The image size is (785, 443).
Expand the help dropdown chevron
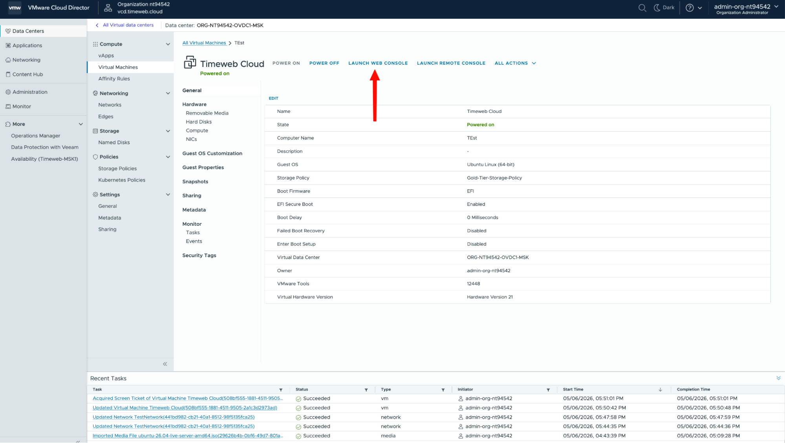pos(700,8)
